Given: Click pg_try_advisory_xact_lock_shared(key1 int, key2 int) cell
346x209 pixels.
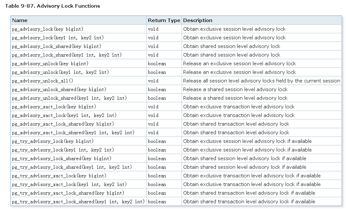Looking at the screenshot, I should pyautogui.click(x=78, y=202).
